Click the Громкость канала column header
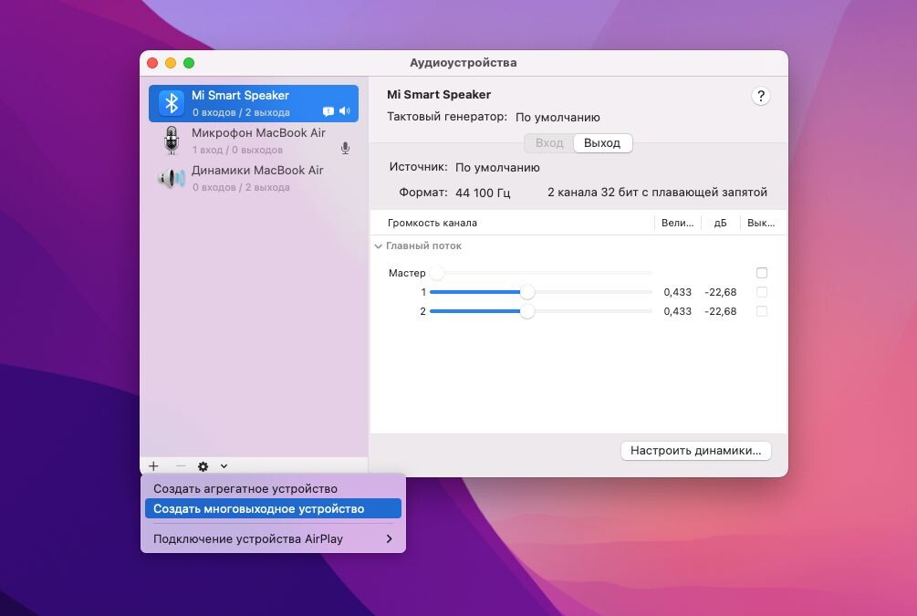917x616 pixels. (x=432, y=223)
